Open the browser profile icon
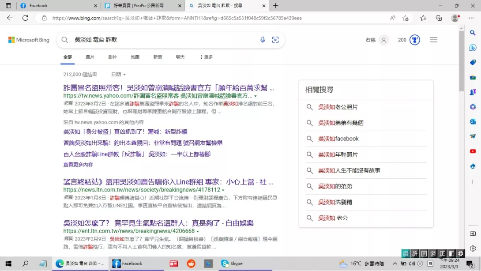This screenshot has width=481, height=271. 455,18
